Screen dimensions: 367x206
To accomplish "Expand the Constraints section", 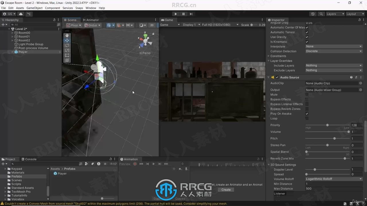I will pyautogui.click(x=269, y=56).
